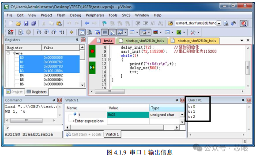Open the editor tab list dropdown

point(242,40)
